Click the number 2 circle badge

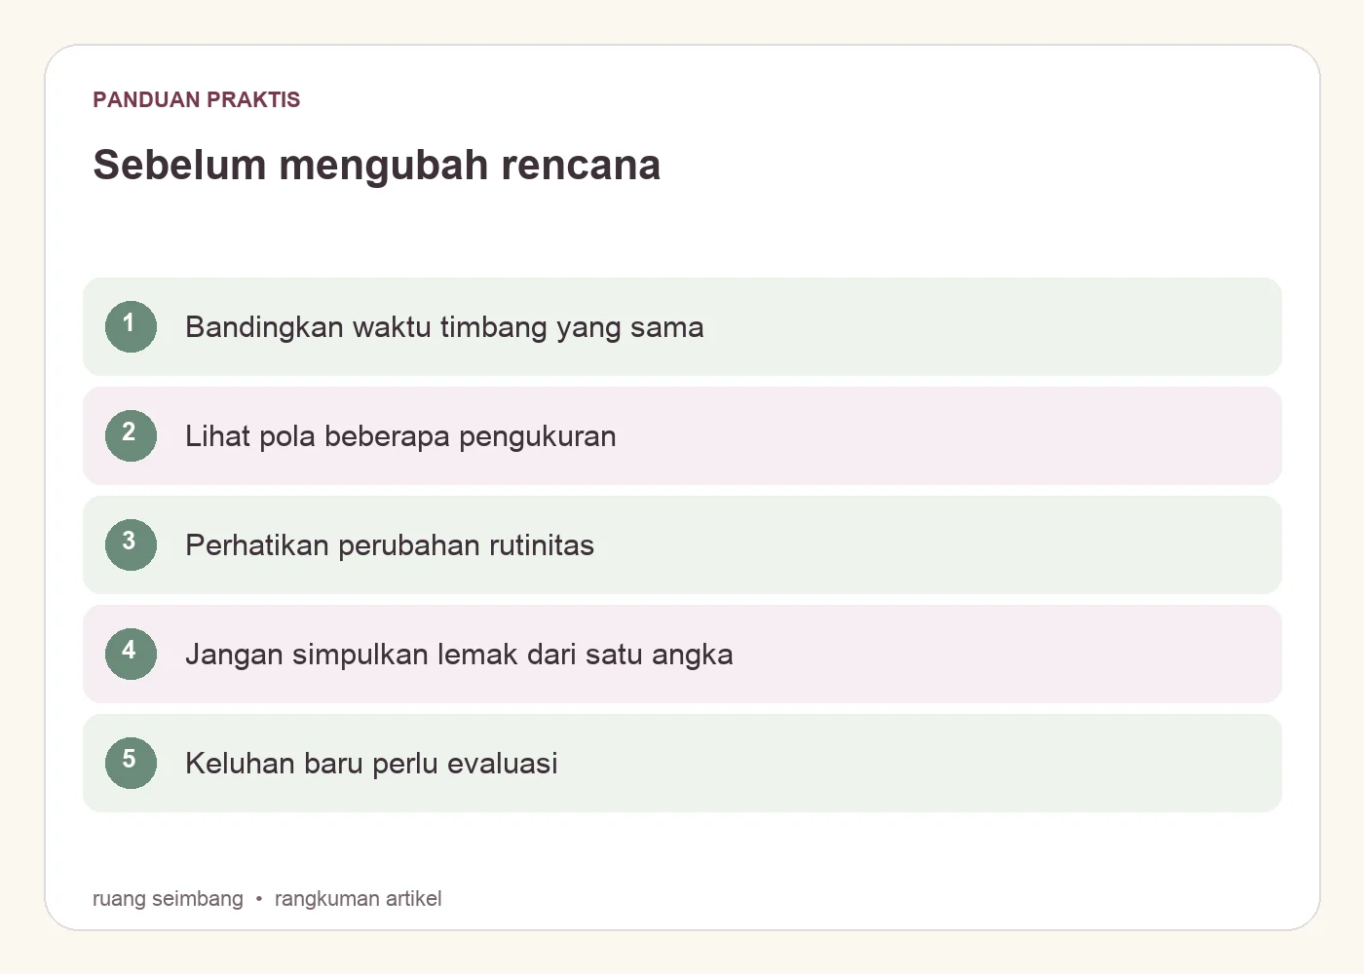[x=131, y=435]
